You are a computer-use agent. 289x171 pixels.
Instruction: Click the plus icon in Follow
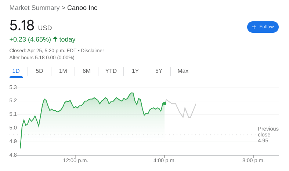pos(254,27)
